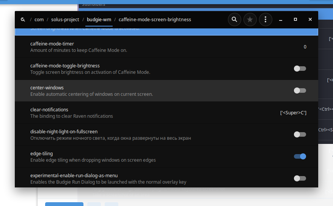Enable experimental-enable-run-dialog-as-menu switch
The height and width of the screenshot is (206, 333).
300,178
